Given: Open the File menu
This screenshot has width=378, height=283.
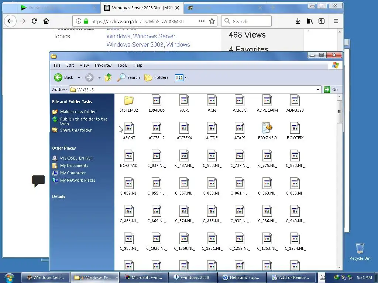Looking at the screenshot, I should [x=57, y=65].
